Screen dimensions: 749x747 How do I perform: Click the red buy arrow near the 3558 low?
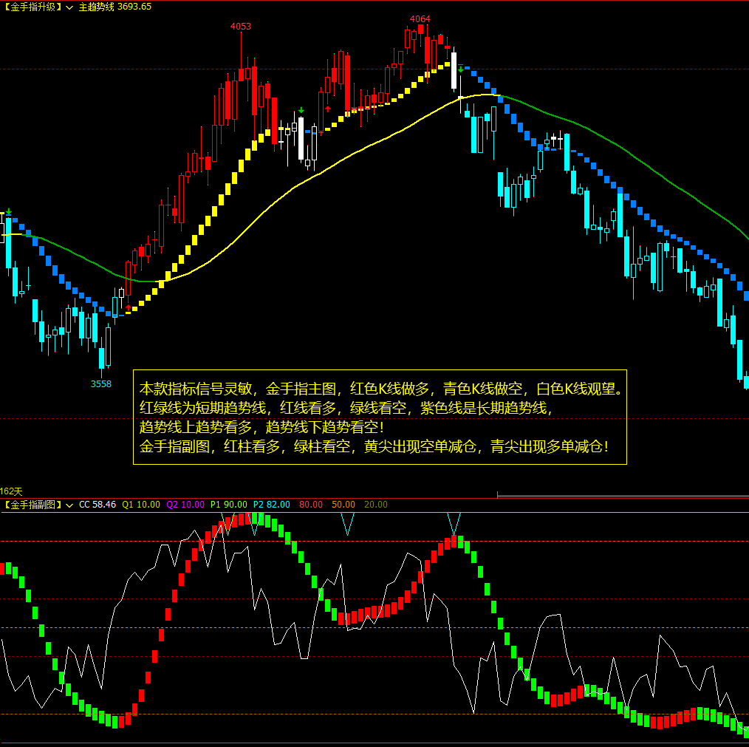tap(129, 307)
